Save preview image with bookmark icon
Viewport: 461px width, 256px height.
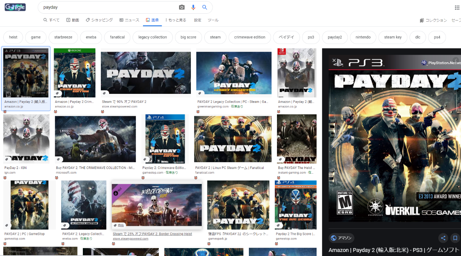tap(455, 238)
